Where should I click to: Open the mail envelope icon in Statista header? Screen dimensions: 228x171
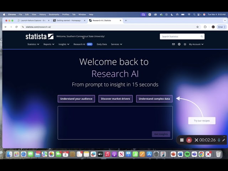(x=173, y=44)
